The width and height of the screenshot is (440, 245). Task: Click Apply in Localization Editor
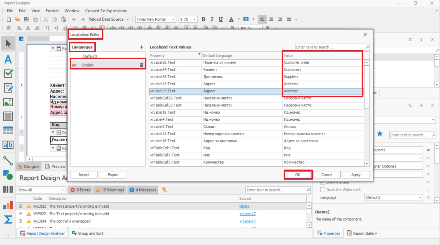pyautogui.click(x=356, y=175)
